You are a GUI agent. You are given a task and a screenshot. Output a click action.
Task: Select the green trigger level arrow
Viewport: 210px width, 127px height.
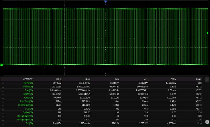pos(207,33)
